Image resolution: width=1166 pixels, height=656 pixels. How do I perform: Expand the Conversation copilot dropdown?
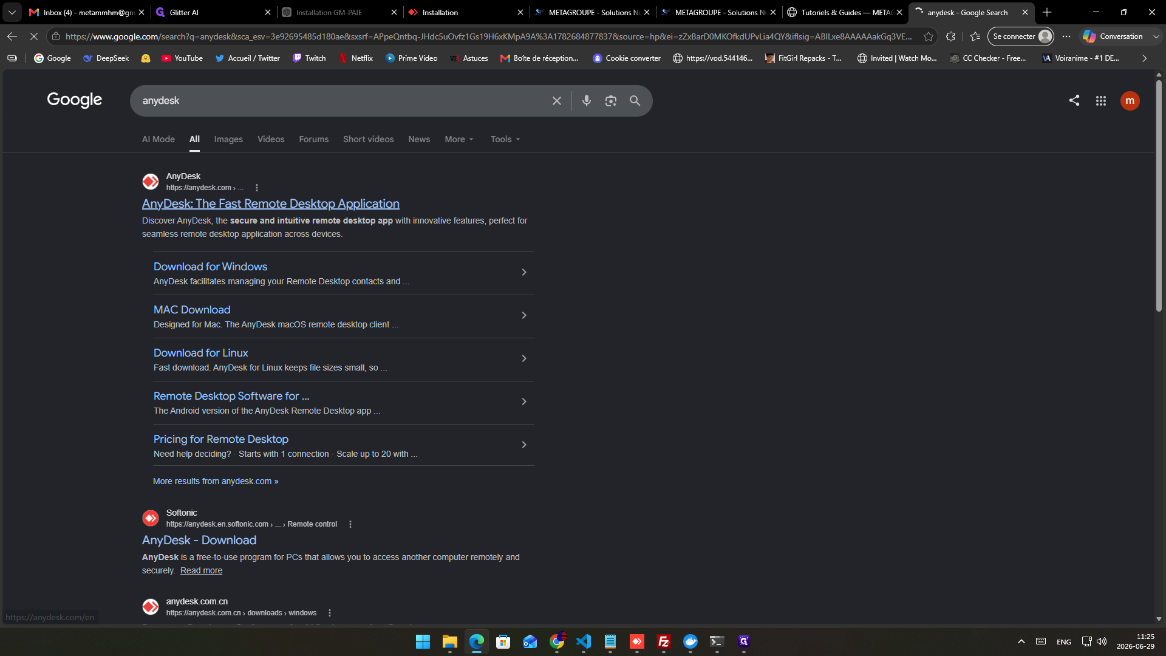[x=1156, y=36]
